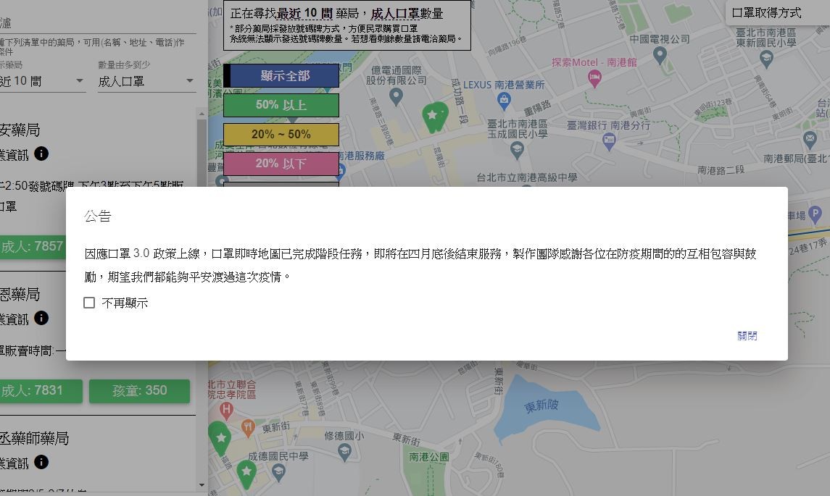This screenshot has height=496, width=830.
Task: Click pharmacy list scrollbar down arrow
Action: tap(201, 485)
